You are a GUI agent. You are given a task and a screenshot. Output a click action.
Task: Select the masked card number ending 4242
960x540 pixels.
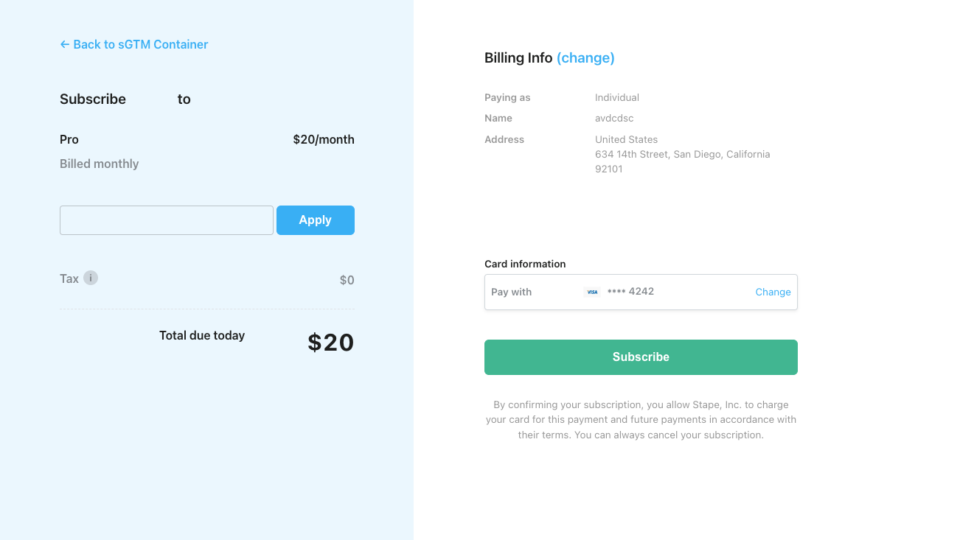click(630, 292)
